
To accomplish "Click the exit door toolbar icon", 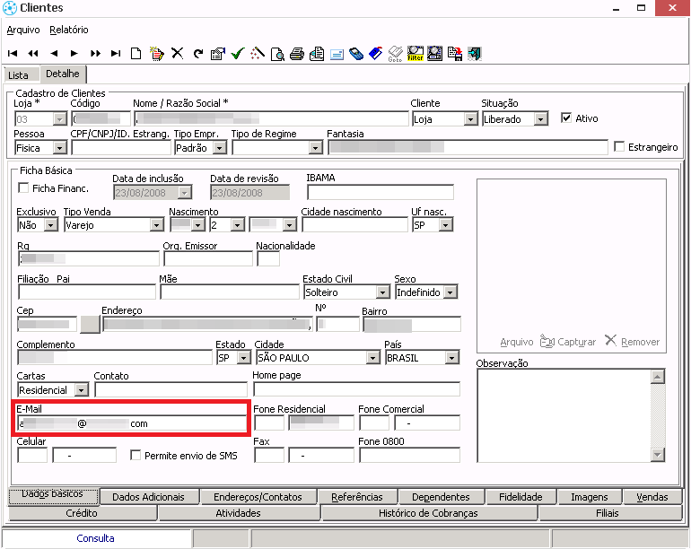I will (x=475, y=54).
